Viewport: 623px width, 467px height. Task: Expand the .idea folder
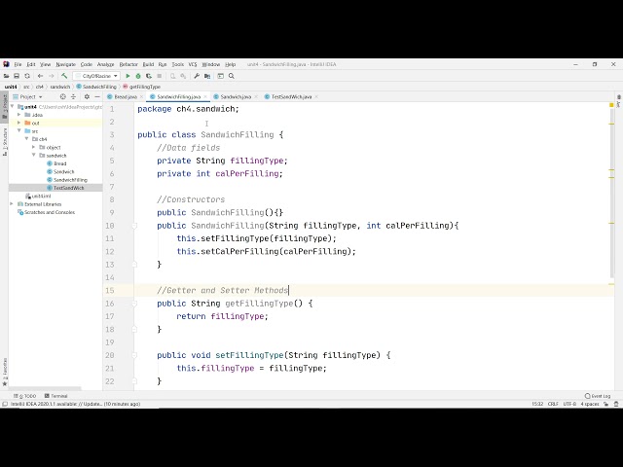[19, 115]
